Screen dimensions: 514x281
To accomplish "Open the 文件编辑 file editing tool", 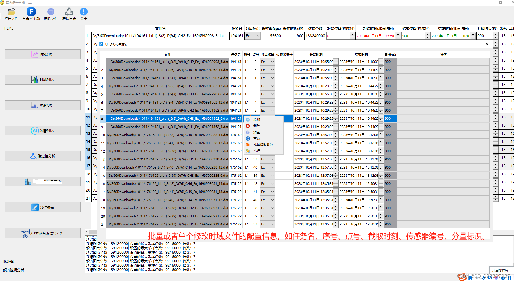I will click(x=42, y=207).
